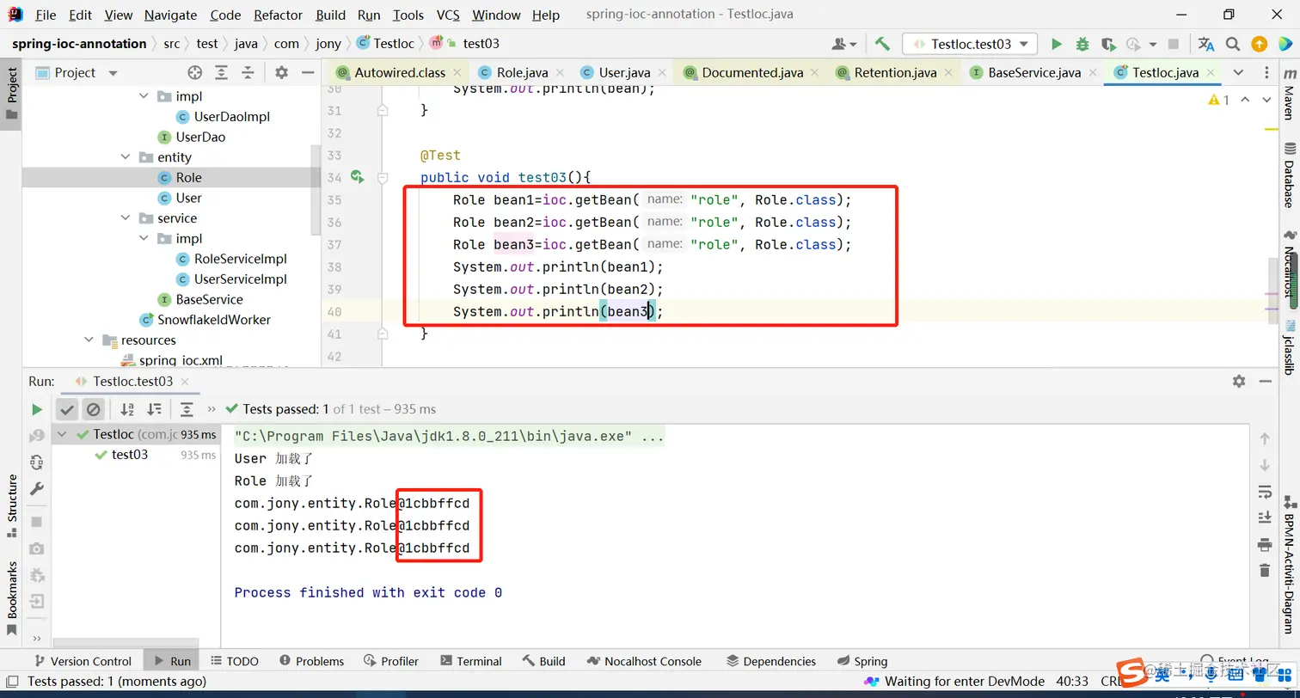
Task: Toggle the Database tool window stripe
Action: (x=1288, y=175)
